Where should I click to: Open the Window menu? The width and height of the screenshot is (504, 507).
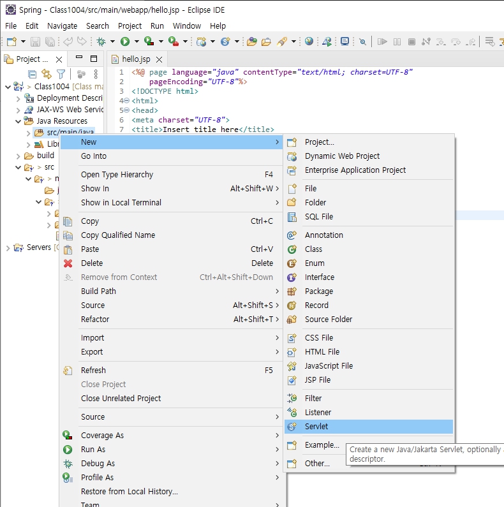click(x=187, y=26)
